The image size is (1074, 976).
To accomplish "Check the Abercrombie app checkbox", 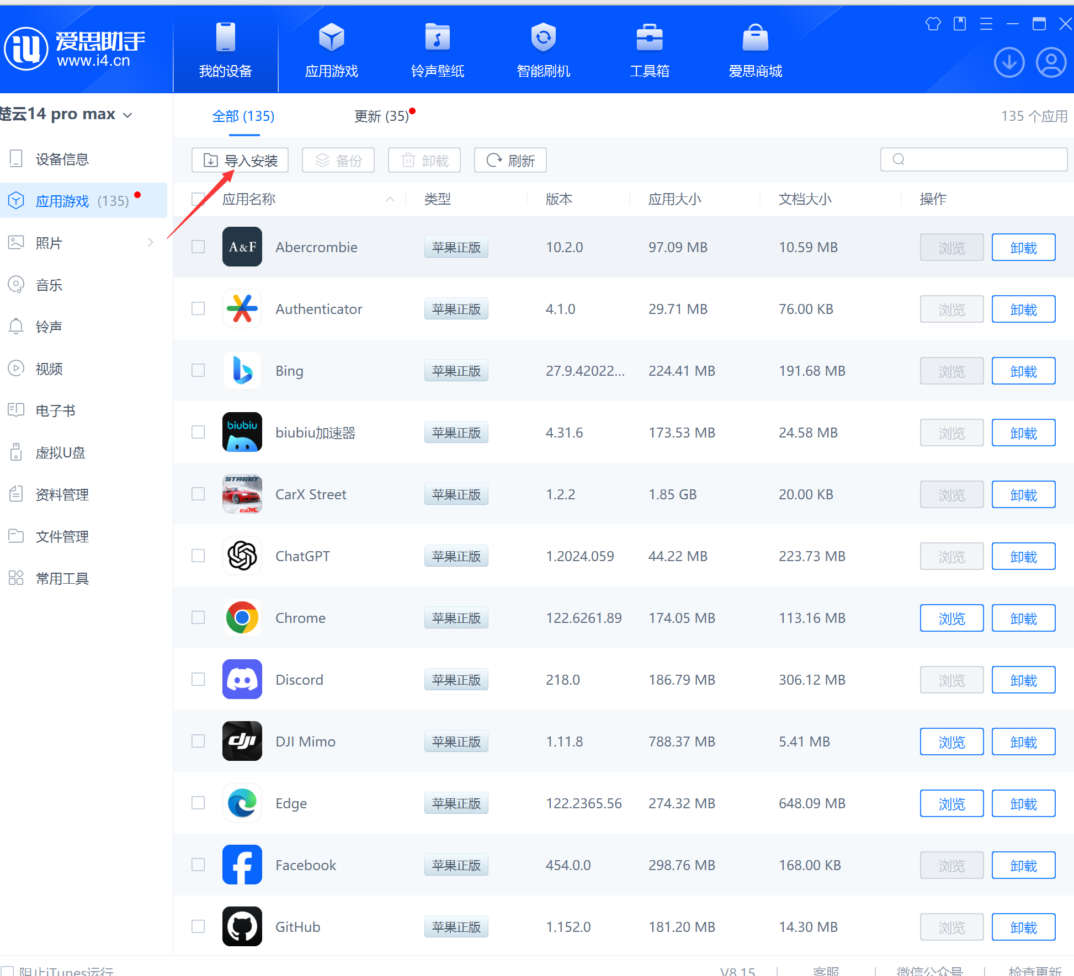I will [198, 247].
